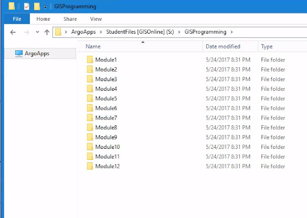Open the Share ribbon tab
The height and width of the screenshot is (218, 307).
point(70,19)
